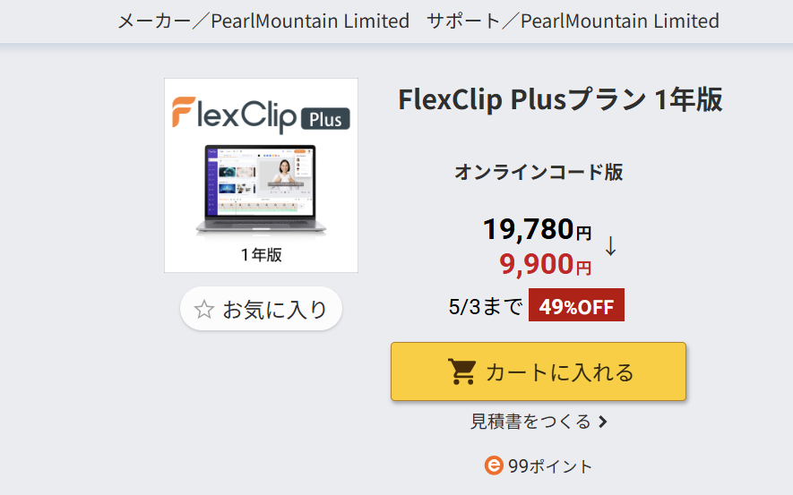793x495 pixels.
Task: Click the blue down arrow between prices
Action: point(611,246)
